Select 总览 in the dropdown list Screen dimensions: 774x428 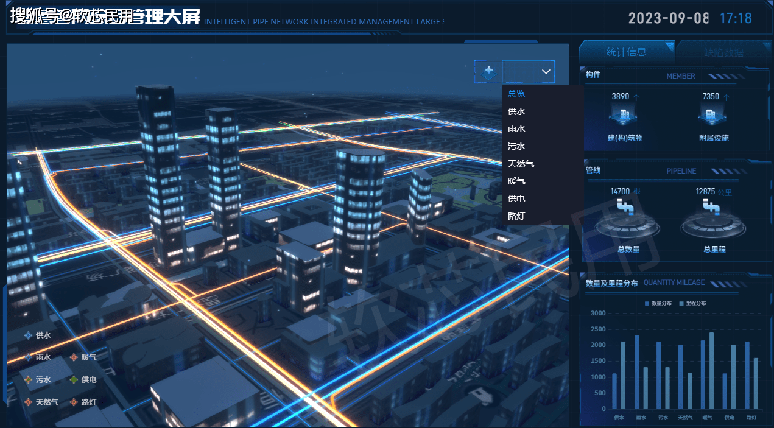point(516,94)
